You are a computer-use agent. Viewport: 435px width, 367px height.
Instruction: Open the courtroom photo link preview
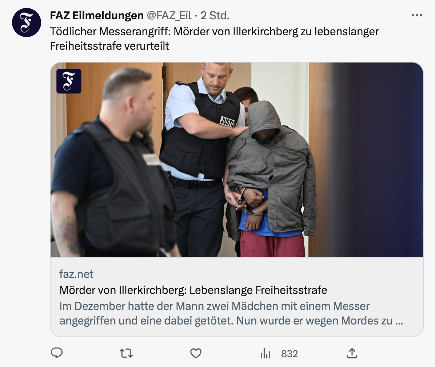(237, 160)
